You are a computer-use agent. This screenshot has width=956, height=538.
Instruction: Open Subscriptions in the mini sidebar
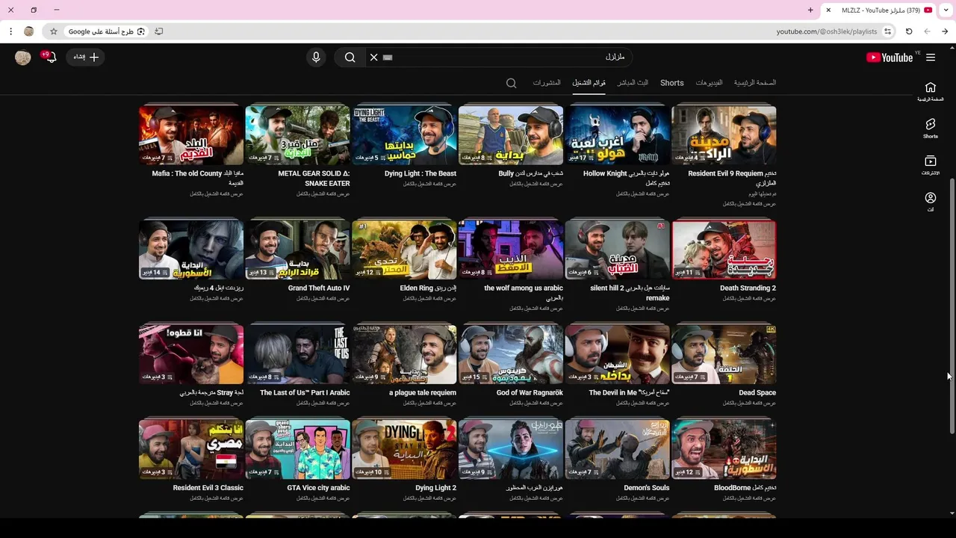(x=931, y=165)
